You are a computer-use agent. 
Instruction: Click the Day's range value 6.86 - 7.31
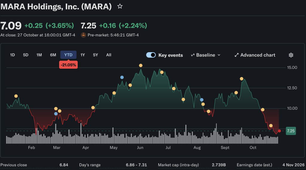pyautogui.click(x=136, y=165)
